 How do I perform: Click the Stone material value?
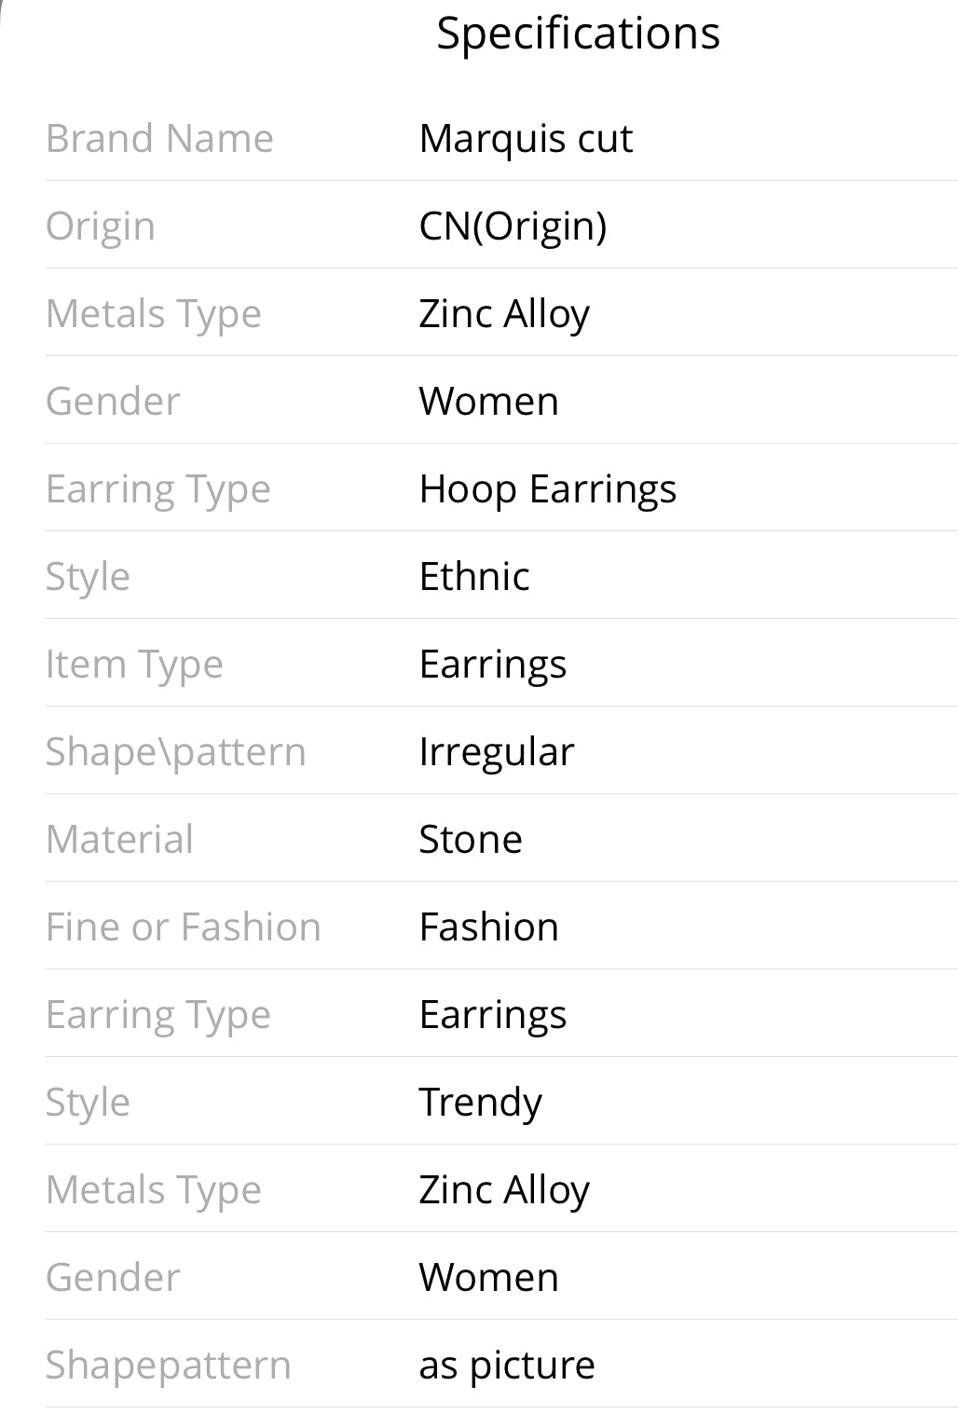471,839
